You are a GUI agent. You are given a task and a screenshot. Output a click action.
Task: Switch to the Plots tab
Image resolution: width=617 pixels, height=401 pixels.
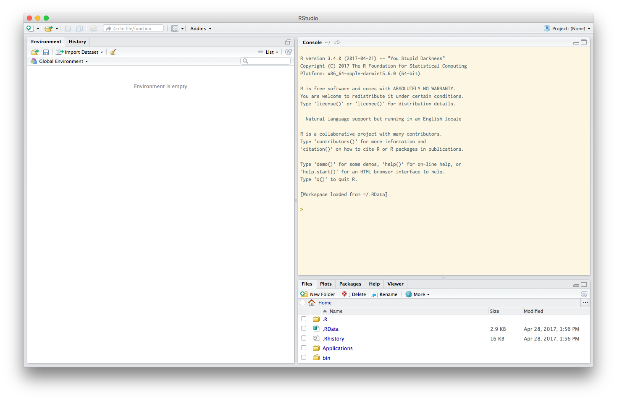[x=326, y=284]
